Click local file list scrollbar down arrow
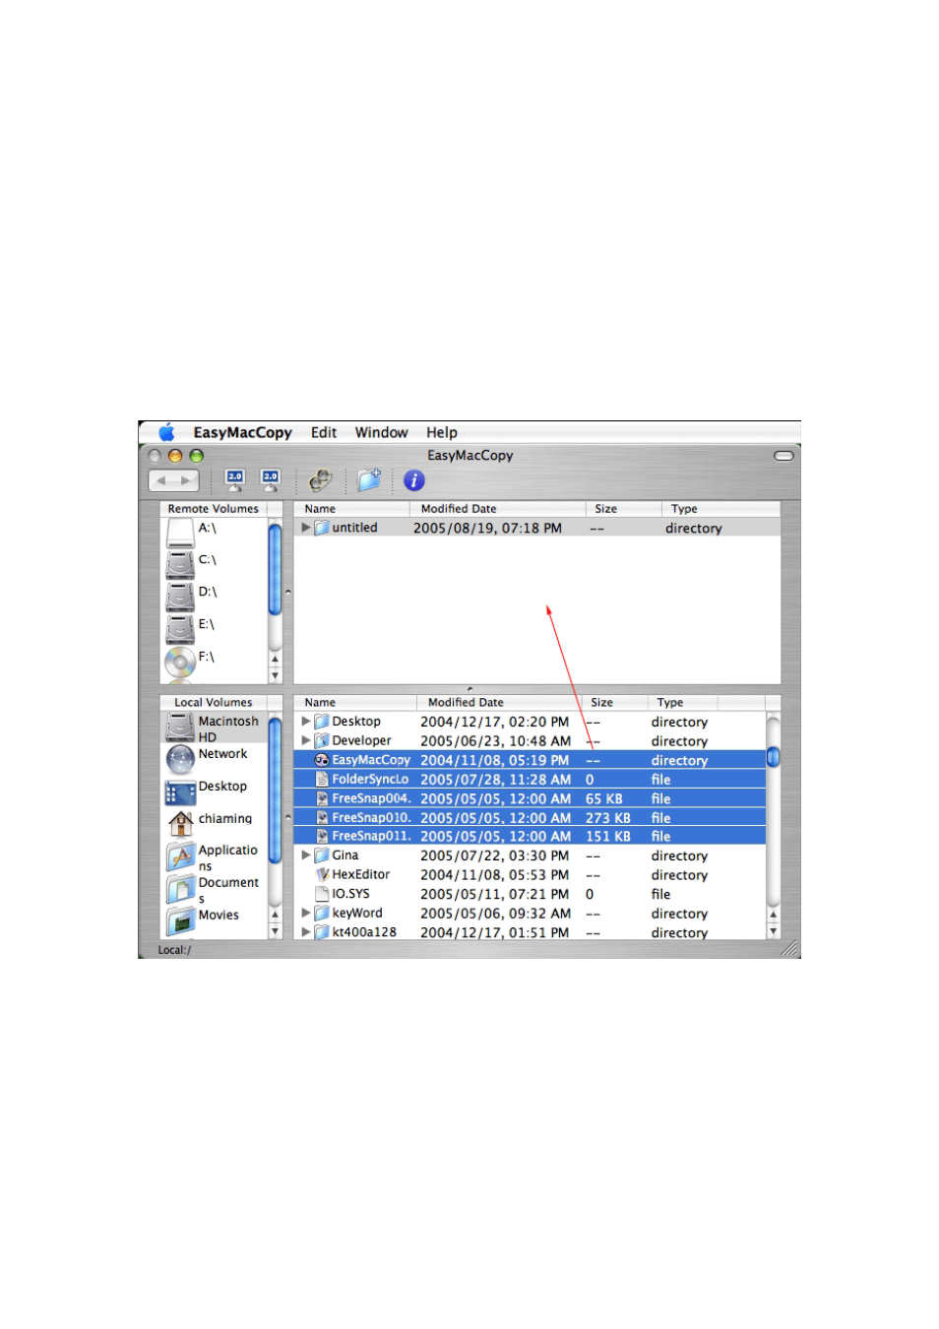This screenshot has height=1329, width=939. [x=774, y=931]
